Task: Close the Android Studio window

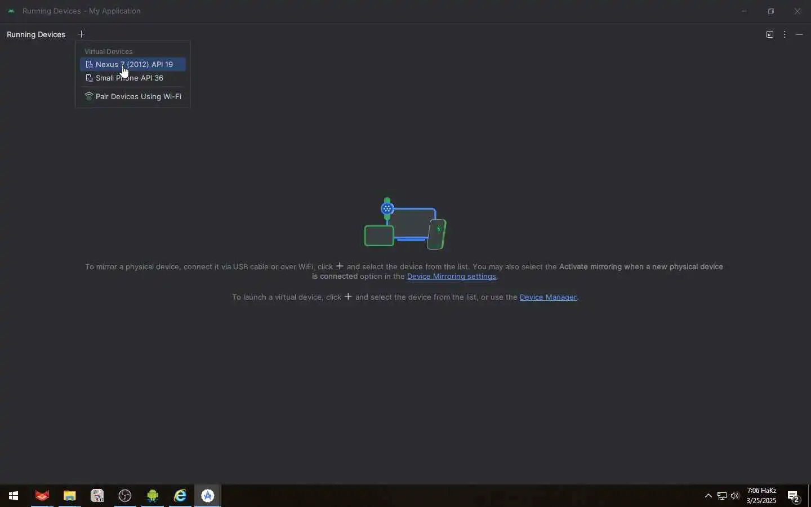Action: click(797, 11)
